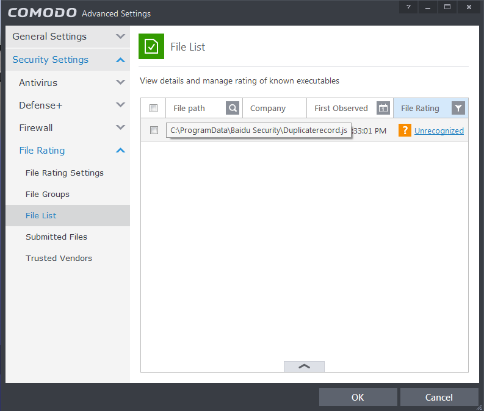This screenshot has height=411, width=484.
Task: Click the green File List header icon
Action: click(x=151, y=46)
